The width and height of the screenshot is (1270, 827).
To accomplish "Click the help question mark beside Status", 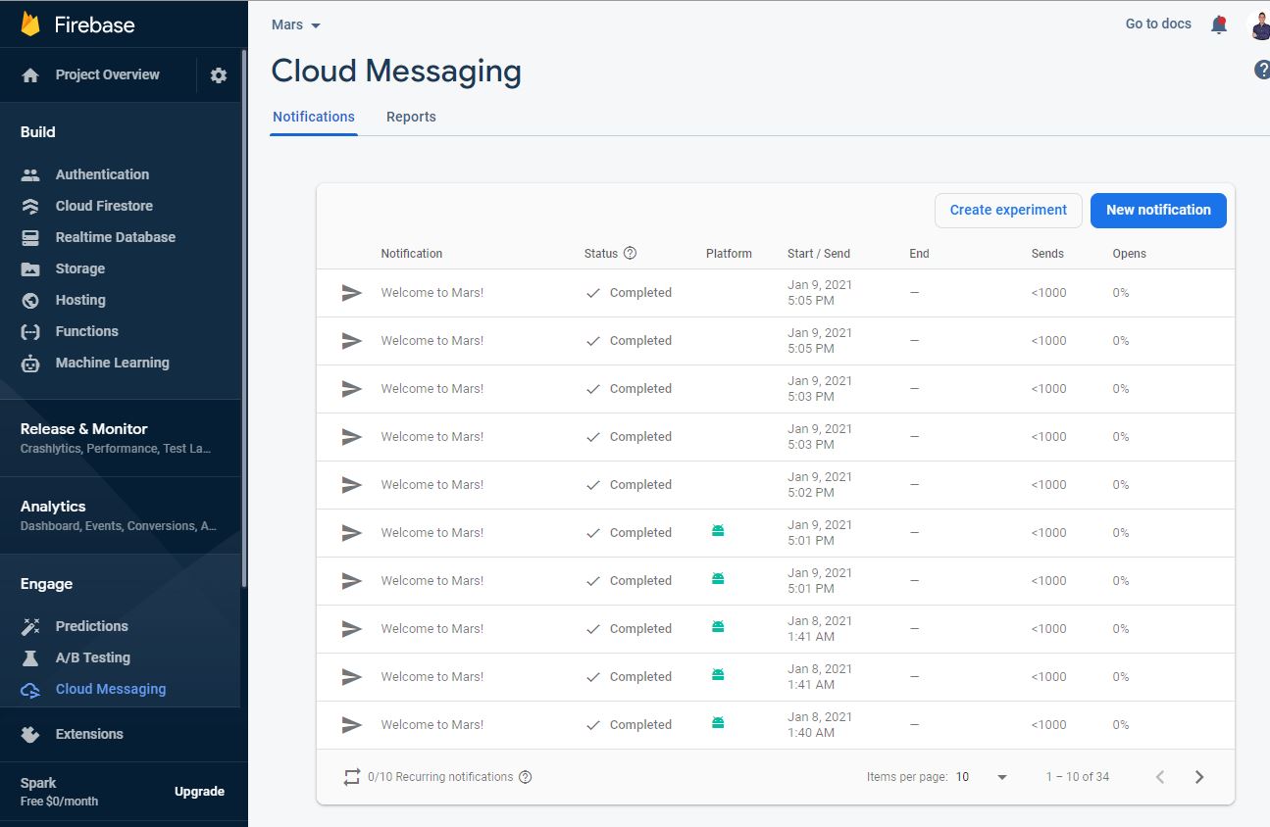I will click(x=630, y=253).
